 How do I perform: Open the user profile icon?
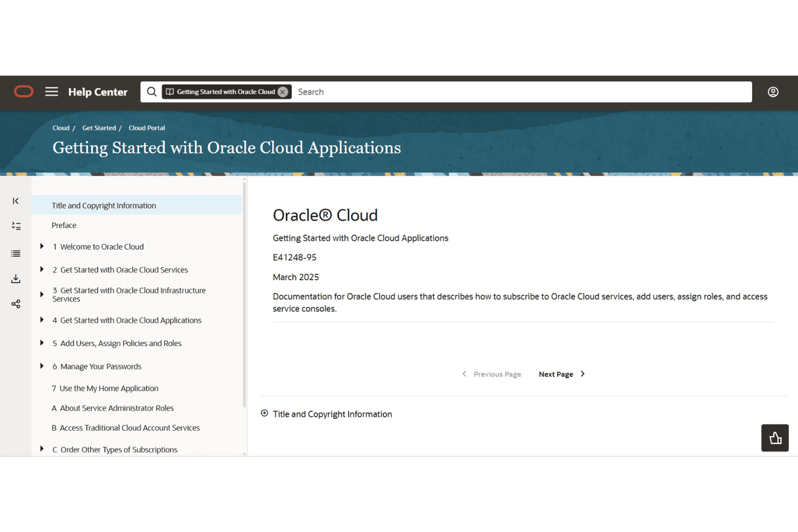(x=773, y=92)
